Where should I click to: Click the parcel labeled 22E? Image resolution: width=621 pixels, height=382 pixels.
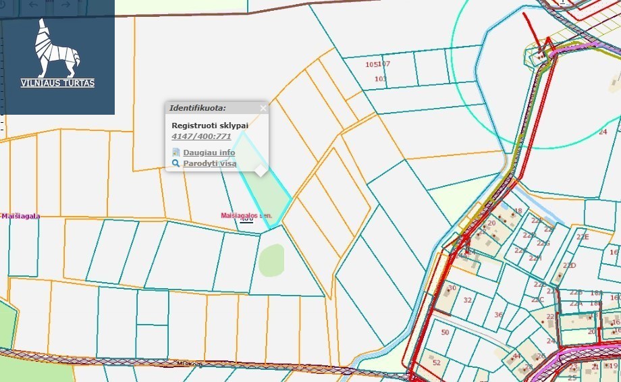click(x=583, y=237)
